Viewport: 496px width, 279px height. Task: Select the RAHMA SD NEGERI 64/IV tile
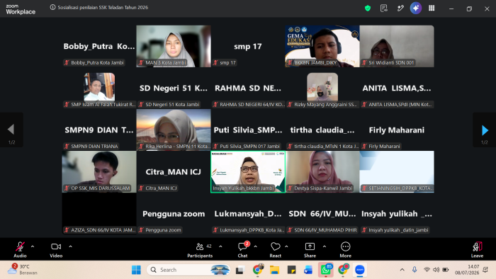(x=248, y=88)
